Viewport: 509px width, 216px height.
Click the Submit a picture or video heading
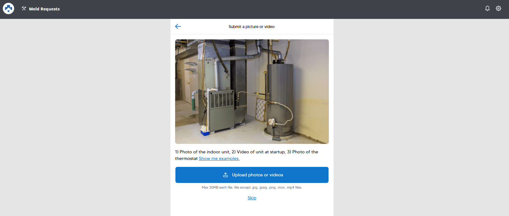(x=252, y=27)
